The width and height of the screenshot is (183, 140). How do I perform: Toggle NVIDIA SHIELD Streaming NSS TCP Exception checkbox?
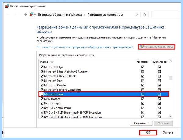tap(42, 113)
